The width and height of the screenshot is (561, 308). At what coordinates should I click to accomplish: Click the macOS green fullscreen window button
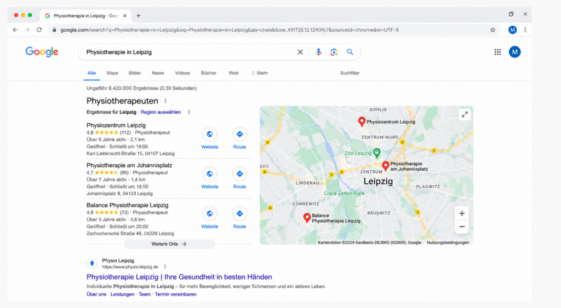(x=30, y=15)
